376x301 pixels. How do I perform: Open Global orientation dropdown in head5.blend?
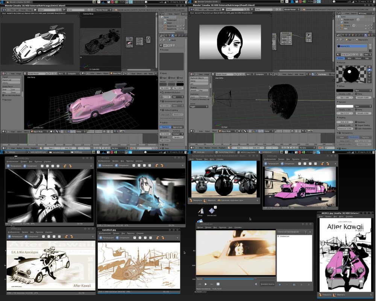(269, 131)
